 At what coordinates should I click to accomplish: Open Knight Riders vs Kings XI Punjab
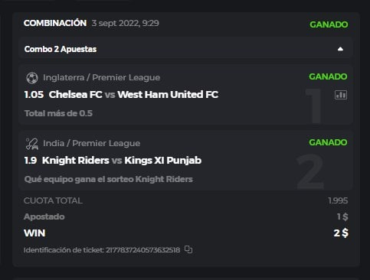122,161
